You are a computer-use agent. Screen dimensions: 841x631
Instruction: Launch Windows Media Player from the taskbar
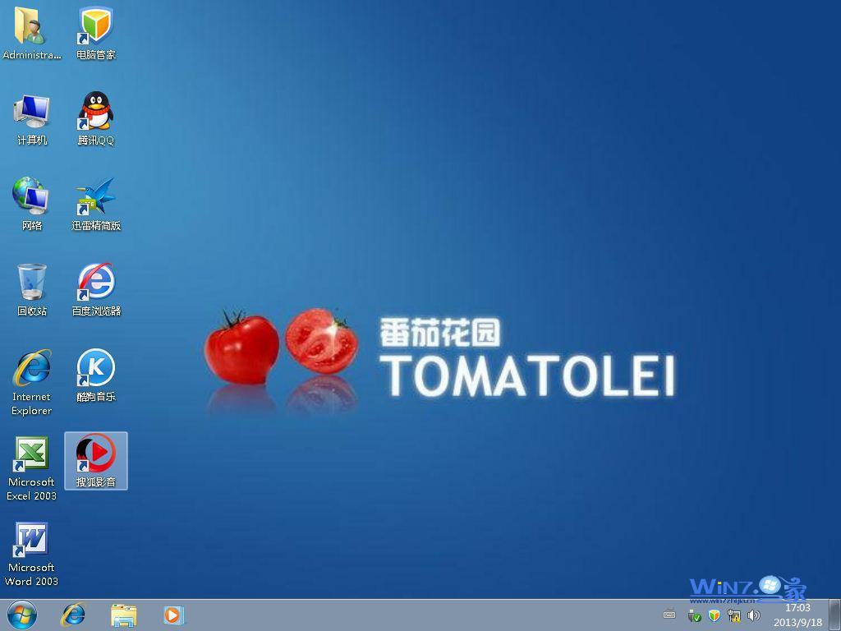pos(172,615)
